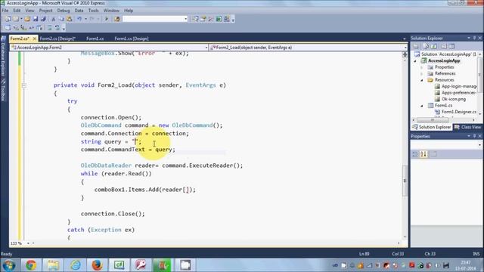Collapse the Resources folder
The width and height of the screenshot is (484, 272).
[422, 80]
